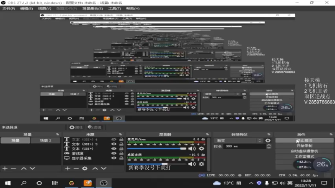This screenshot has width=335, height=188.
Task: Click the 停止推流 button
Action: pos(304,140)
